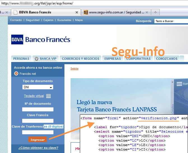Screen dimensions: 188x153
Task: Close the BBVA Banco Francés tab
Action: (77, 12)
